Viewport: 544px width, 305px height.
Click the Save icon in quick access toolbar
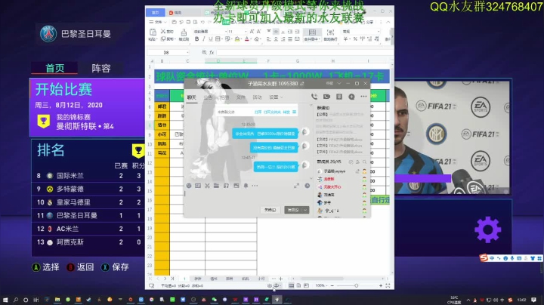[174, 22]
